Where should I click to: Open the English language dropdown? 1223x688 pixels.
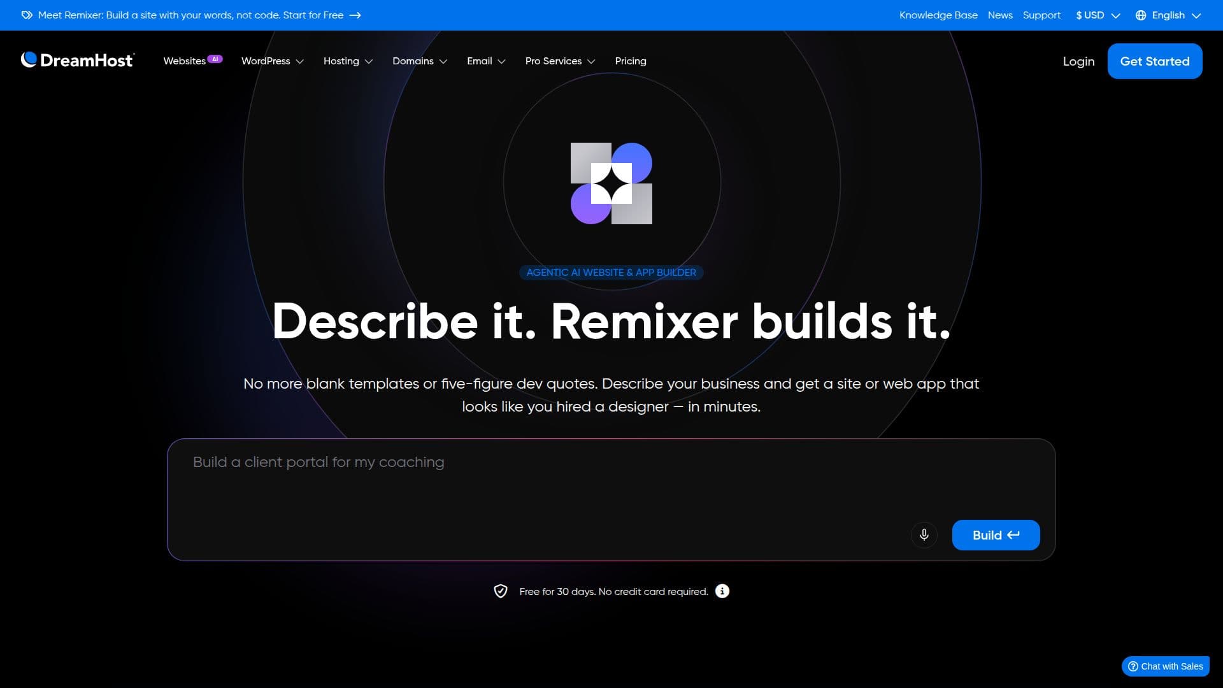pos(1168,15)
